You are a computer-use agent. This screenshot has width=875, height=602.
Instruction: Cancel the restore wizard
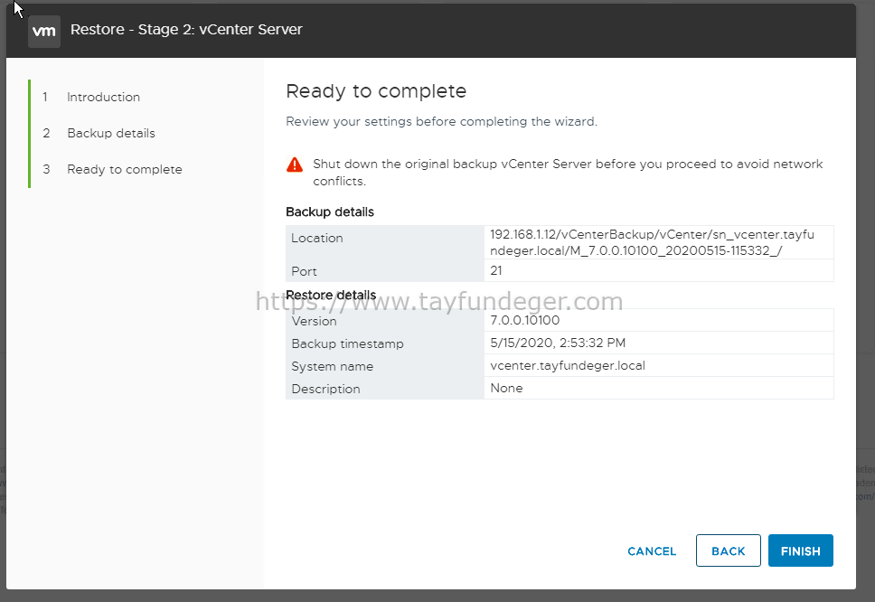(652, 551)
